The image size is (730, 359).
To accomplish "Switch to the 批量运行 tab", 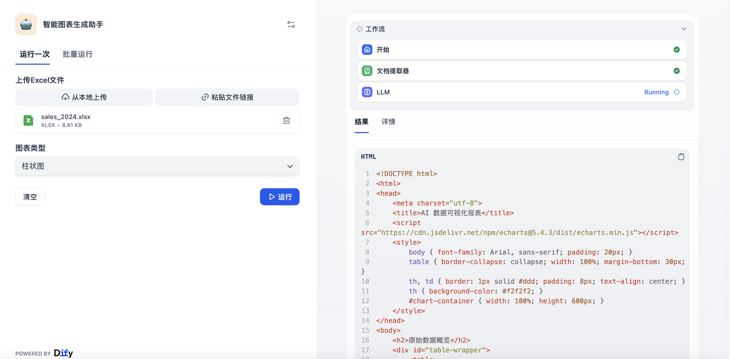I will (77, 54).
